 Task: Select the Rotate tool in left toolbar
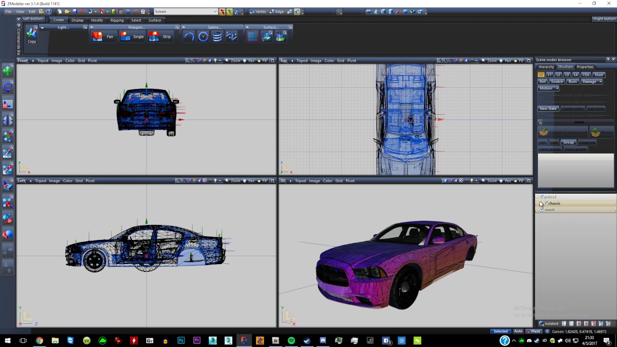[x=8, y=87]
